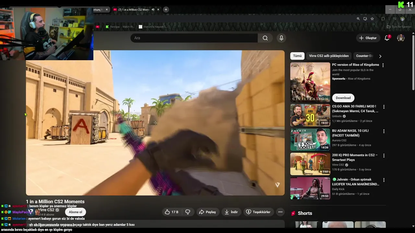The width and height of the screenshot is (415, 233).
Task: Activate voice search microphone icon
Action: tap(281, 38)
